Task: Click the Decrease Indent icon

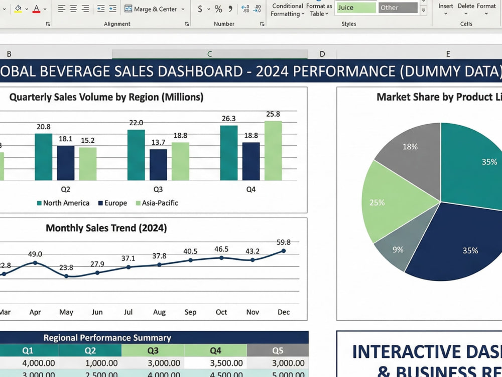Action: pos(101,9)
